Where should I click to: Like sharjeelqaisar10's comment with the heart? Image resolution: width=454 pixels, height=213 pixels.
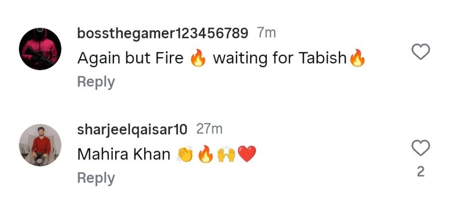421,148
